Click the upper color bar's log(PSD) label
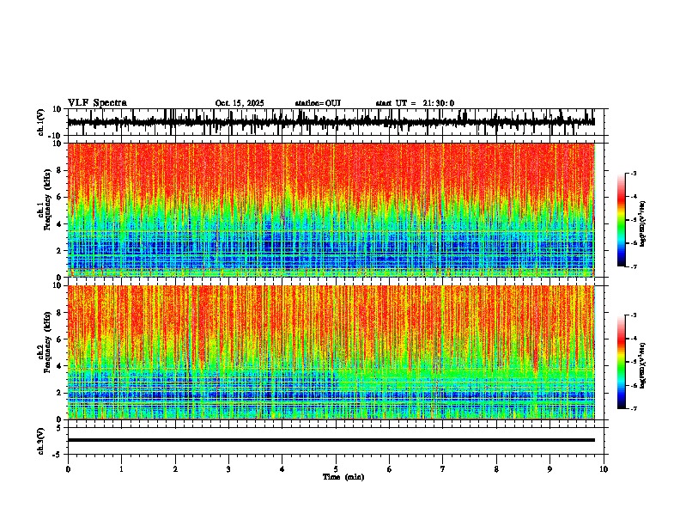Image resolution: width=680 pixels, height=526 pixels. (643, 224)
